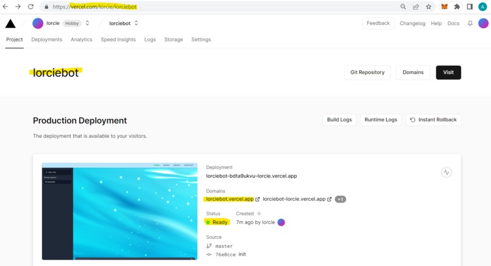Open Build Logs
Image resolution: width=491 pixels, height=266 pixels.
coord(339,120)
